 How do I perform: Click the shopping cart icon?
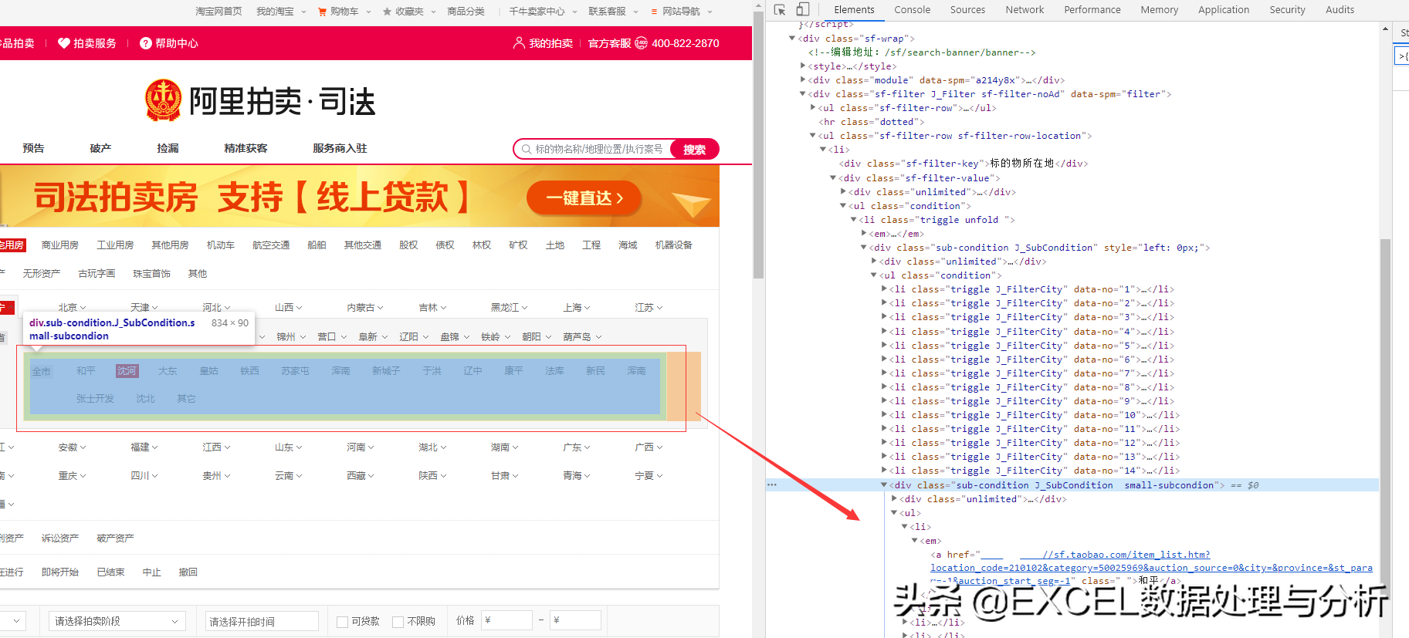[x=322, y=12]
